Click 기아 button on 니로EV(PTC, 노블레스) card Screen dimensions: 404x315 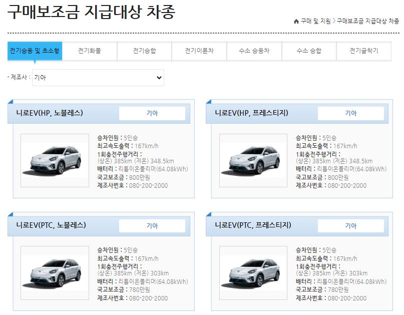click(x=152, y=226)
